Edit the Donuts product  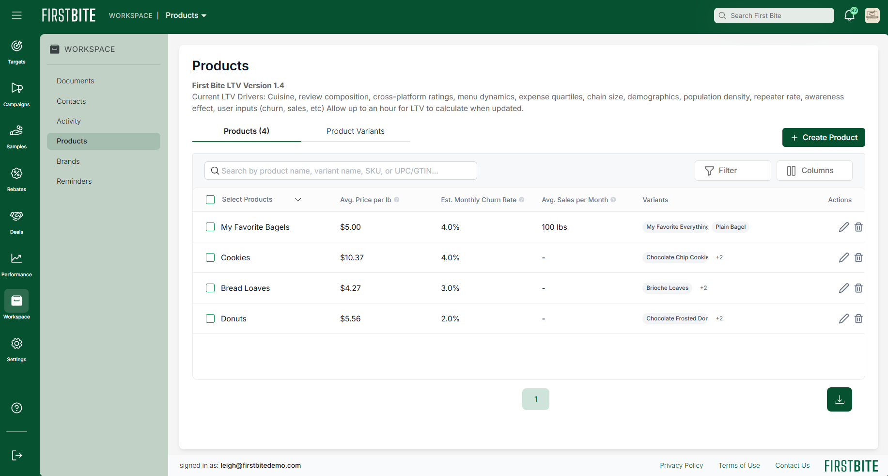844,318
